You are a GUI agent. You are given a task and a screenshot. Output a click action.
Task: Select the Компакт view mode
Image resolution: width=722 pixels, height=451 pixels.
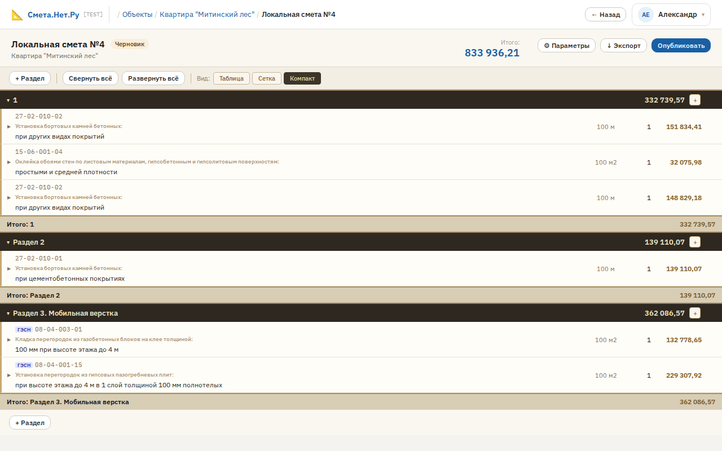(x=302, y=78)
